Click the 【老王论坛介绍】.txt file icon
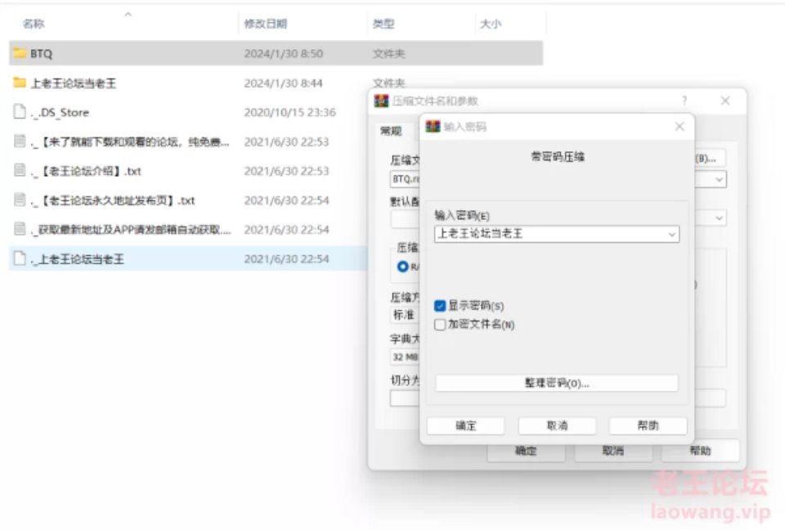The width and height of the screenshot is (785, 530). [x=20, y=171]
